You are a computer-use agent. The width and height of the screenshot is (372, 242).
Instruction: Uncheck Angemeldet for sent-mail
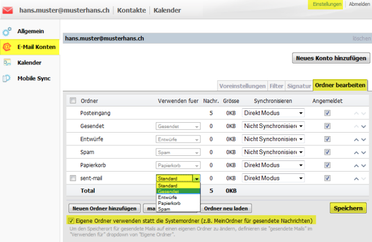(327, 178)
